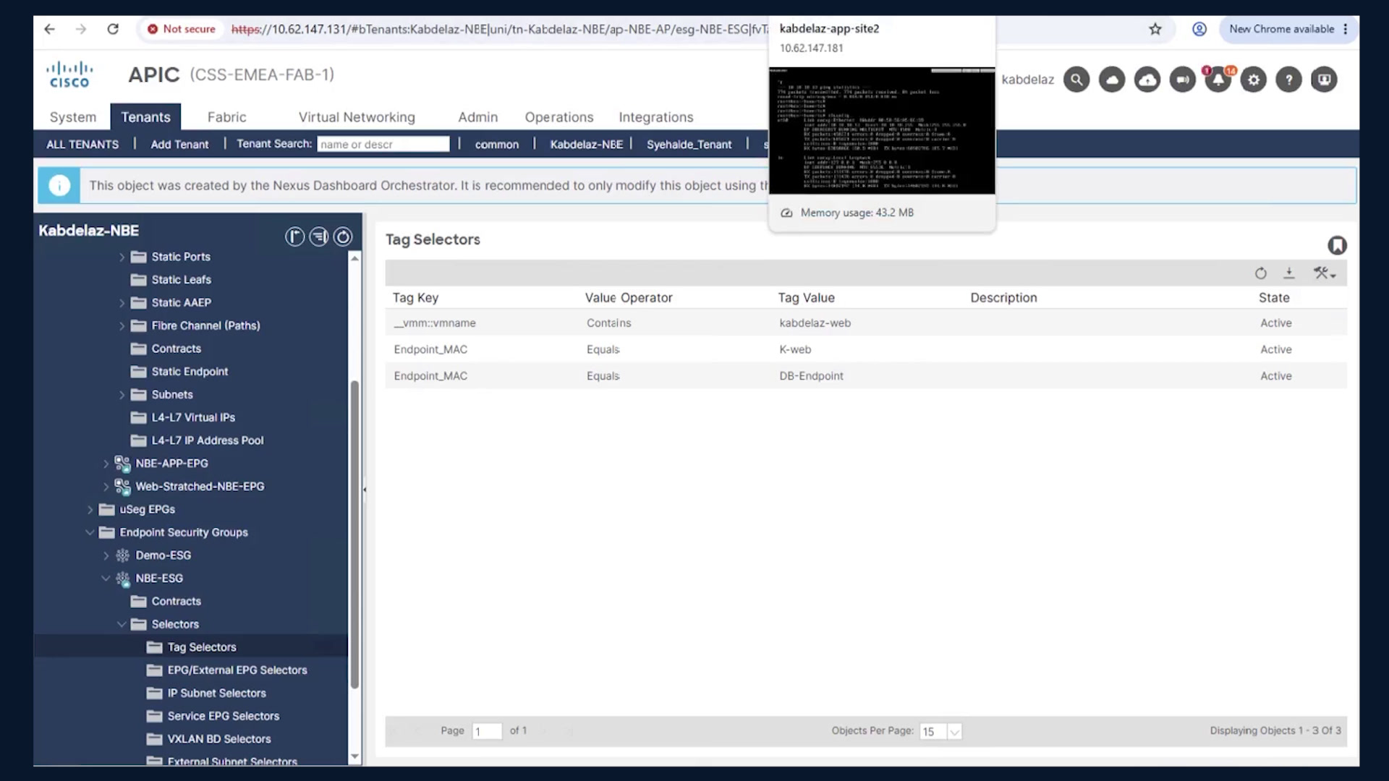Screen dimensions: 1389x781
Task: Click the Tenant Search input field
Action: (x=383, y=144)
